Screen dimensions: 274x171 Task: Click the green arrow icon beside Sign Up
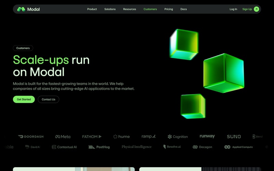(x=256, y=9)
